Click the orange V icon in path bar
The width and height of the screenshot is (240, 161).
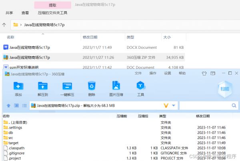166,105
